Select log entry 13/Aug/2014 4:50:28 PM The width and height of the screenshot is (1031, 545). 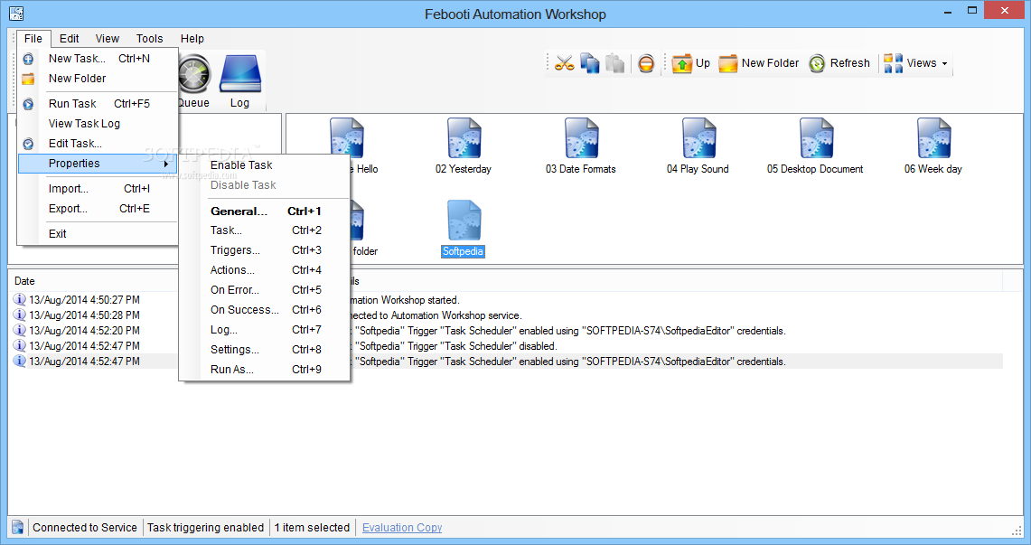point(84,315)
